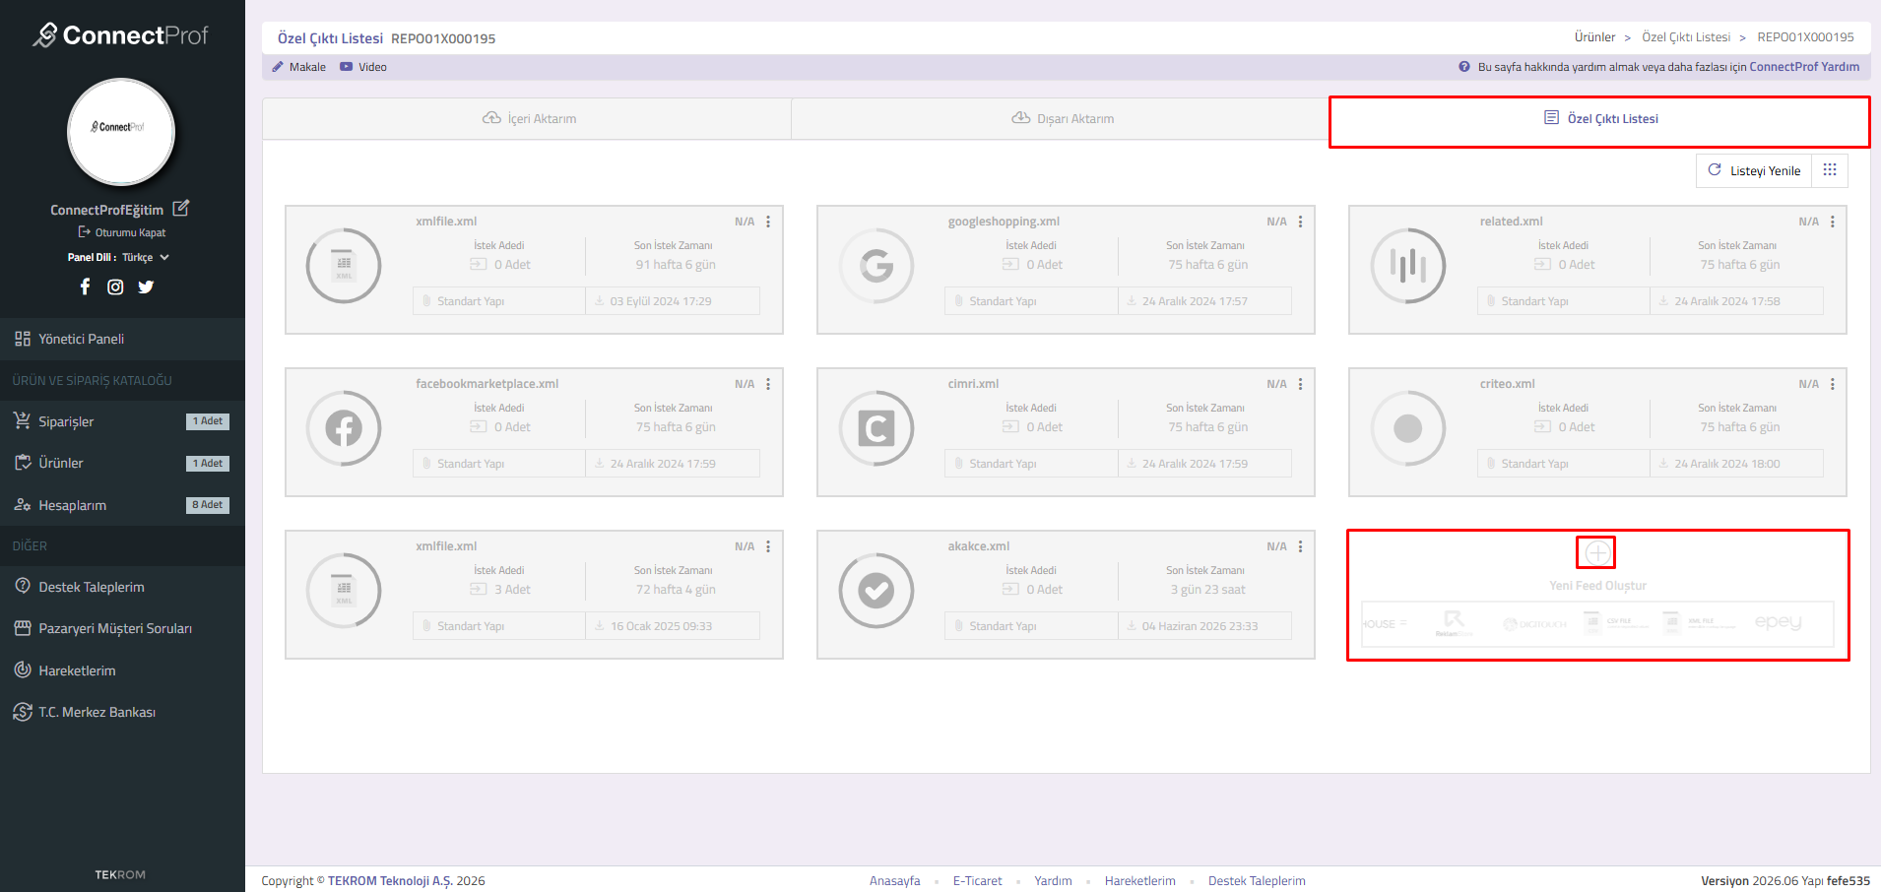The width and height of the screenshot is (1881, 892).
Task: Open Destek Taleplerim in sidebar
Action: 122,587
